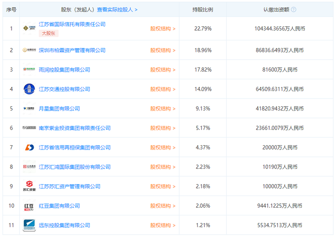Click the 雨润控股集团有限公司 logo icon
Viewport: 336px width, 237px height.
pyautogui.click(x=29, y=69)
